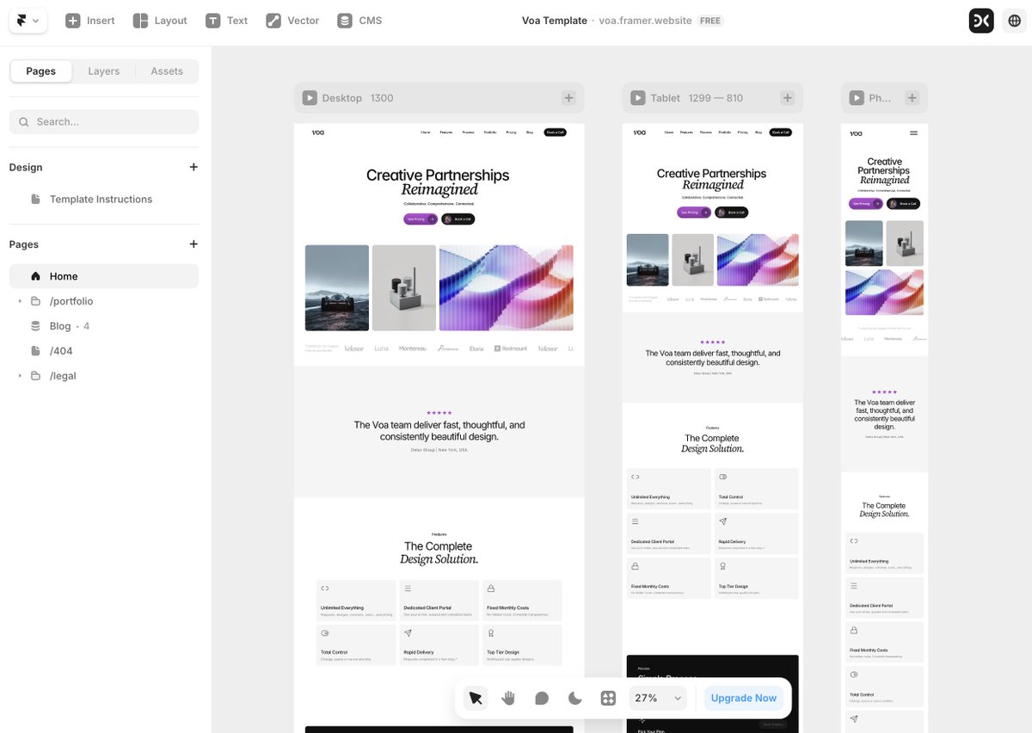Viewport: 1032px width, 733px height.
Task: Add breakpoint next to Phone header
Action: pos(912,98)
